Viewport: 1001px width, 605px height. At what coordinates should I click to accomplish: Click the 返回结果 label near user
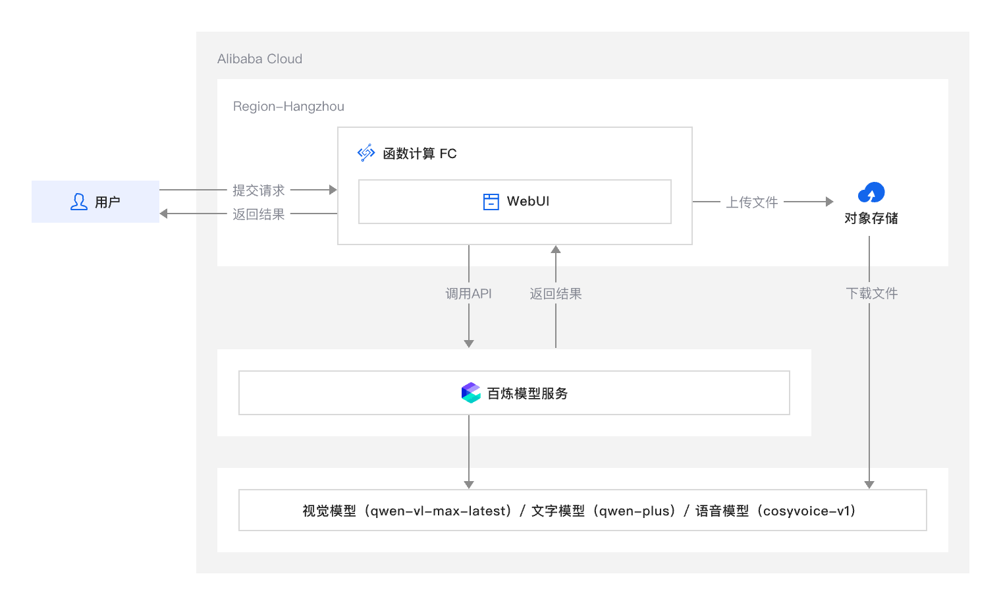point(258,214)
